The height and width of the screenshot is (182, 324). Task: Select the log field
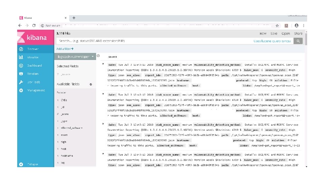[x=63, y=163]
